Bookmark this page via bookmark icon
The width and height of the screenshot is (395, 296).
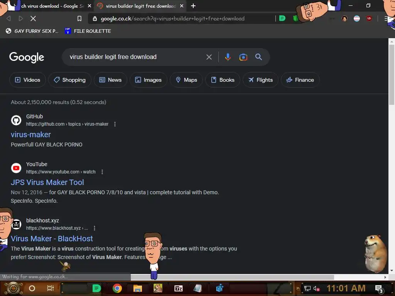click(79, 18)
